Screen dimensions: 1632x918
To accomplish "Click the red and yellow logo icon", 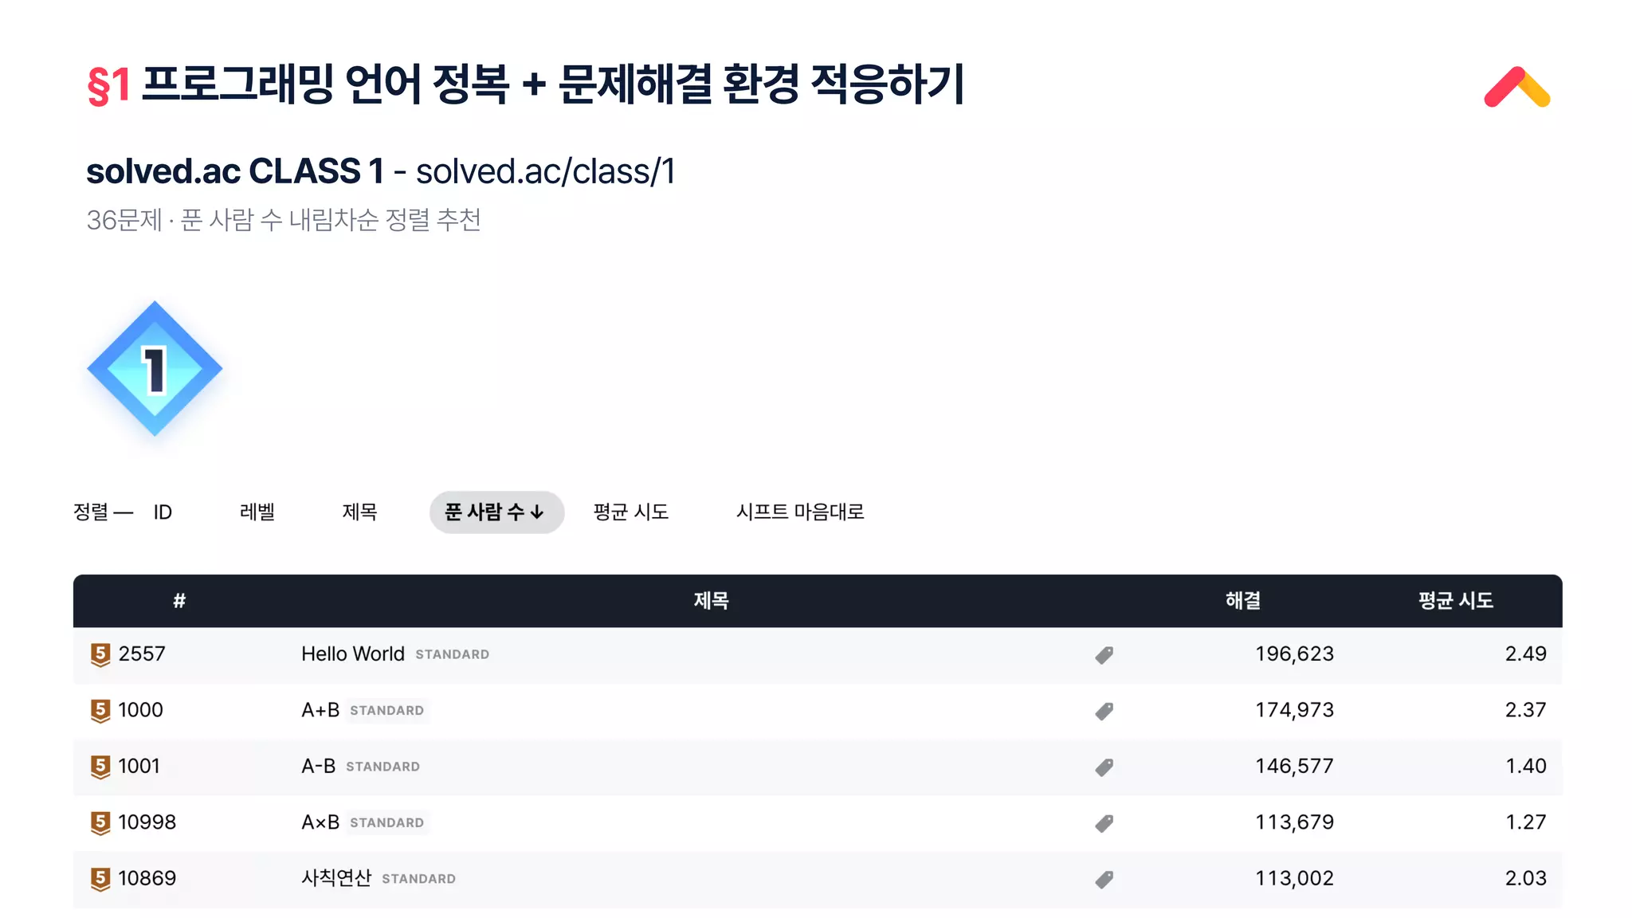I will tap(1516, 87).
